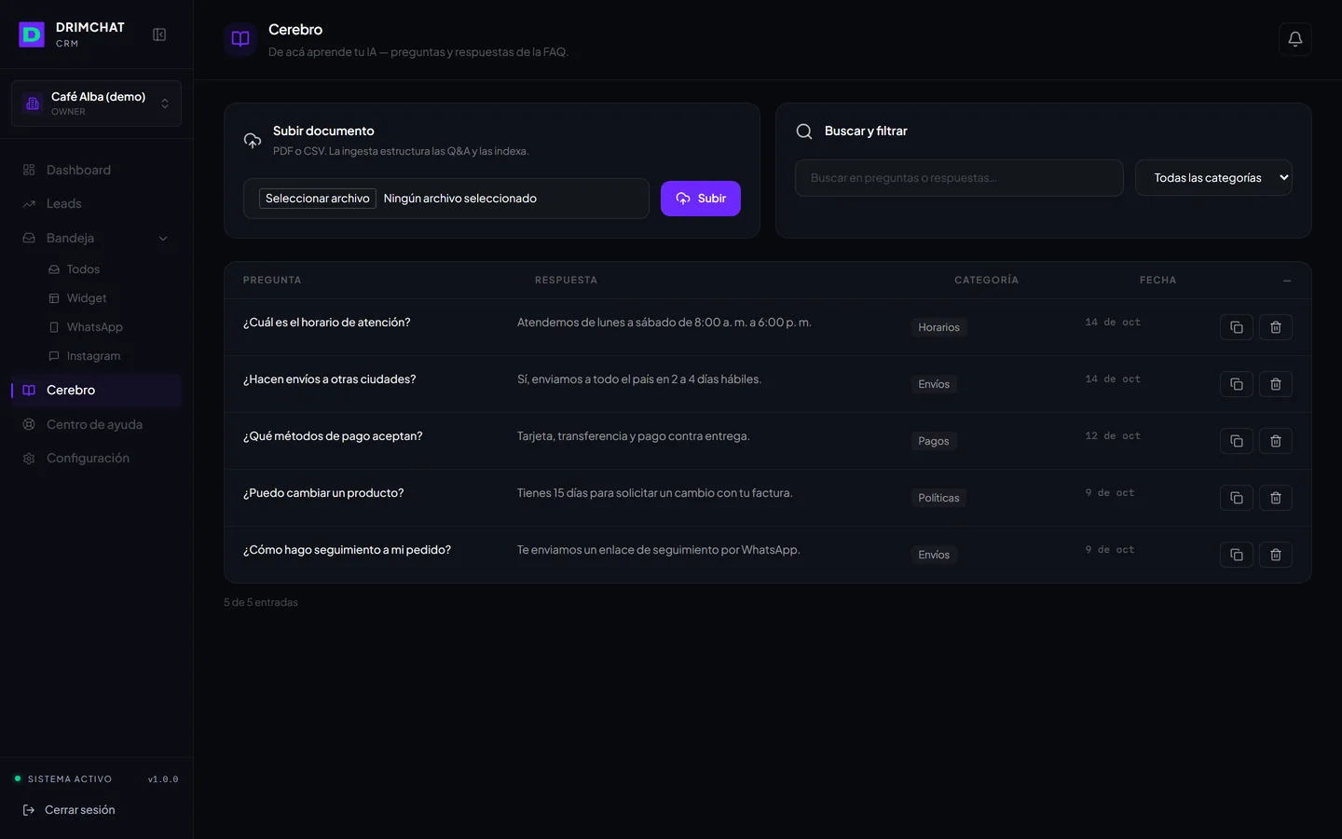
Task: Go to Dashboard
Action: 96,170
